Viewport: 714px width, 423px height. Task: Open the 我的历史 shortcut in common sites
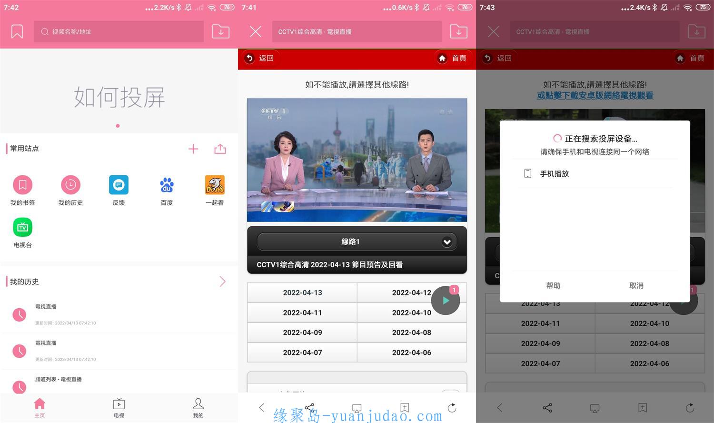pyautogui.click(x=70, y=185)
